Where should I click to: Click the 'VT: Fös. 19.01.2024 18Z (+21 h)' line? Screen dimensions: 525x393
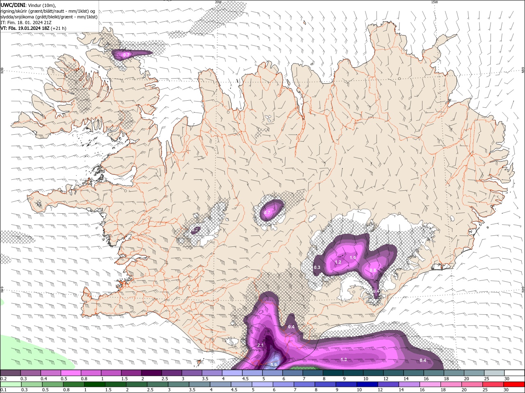pos(33,28)
